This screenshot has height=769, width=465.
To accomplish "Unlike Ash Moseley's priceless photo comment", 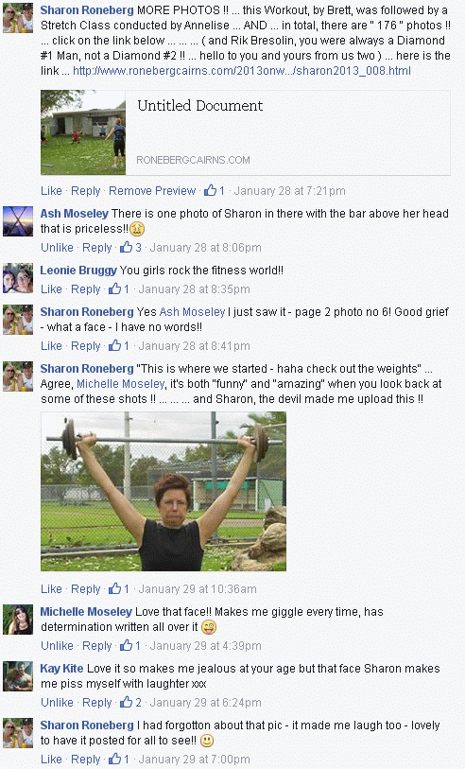I will click(x=57, y=248).
